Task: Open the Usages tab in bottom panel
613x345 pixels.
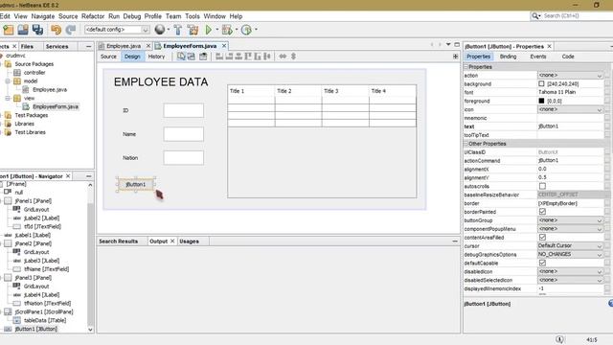Action: pyautogui.click(x=190, y=241)
